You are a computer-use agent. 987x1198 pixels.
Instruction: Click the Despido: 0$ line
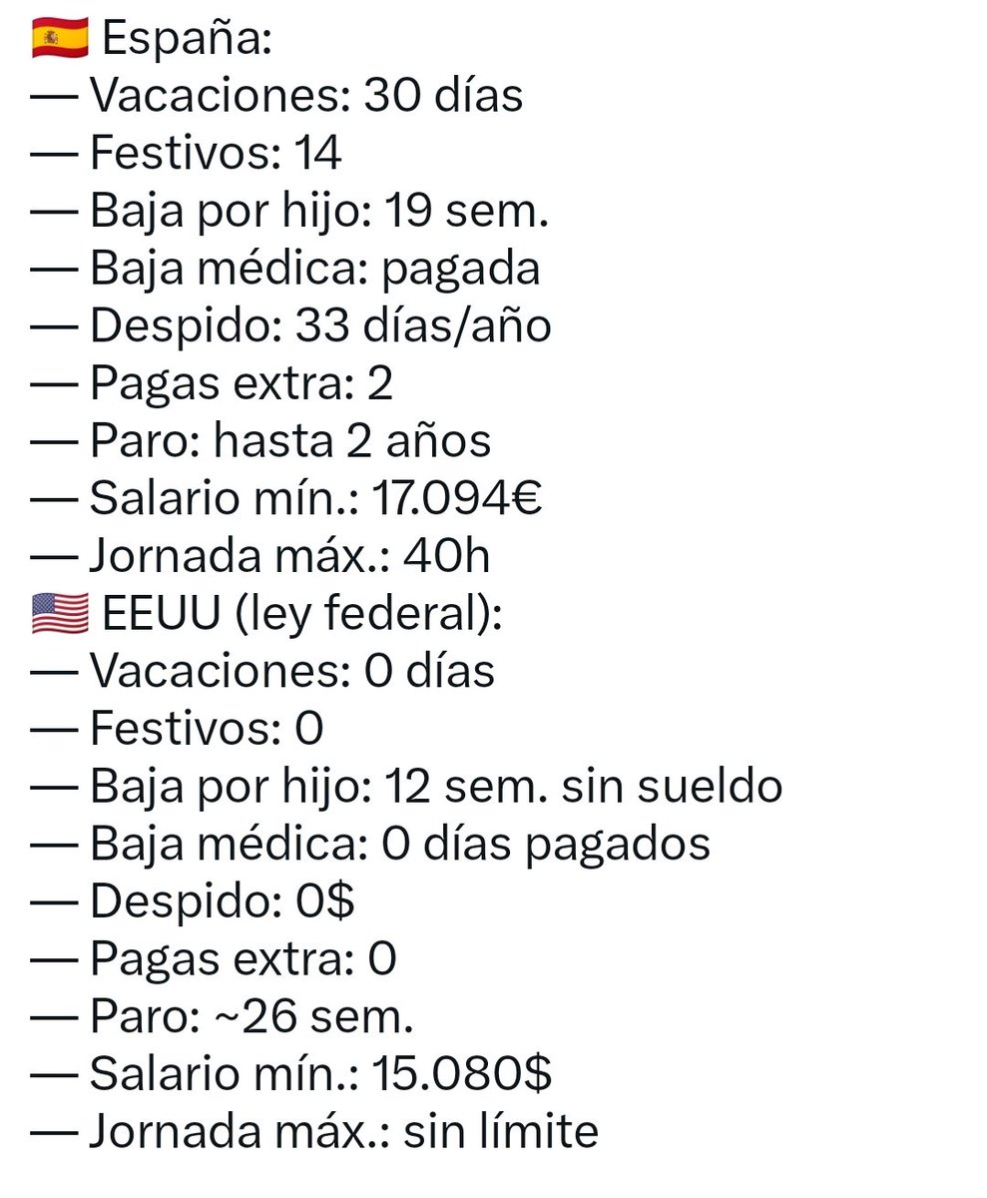point(194,902)
